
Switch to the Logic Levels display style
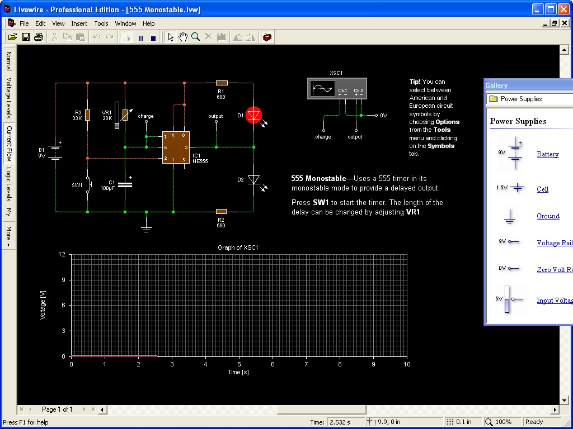(8, 184)
